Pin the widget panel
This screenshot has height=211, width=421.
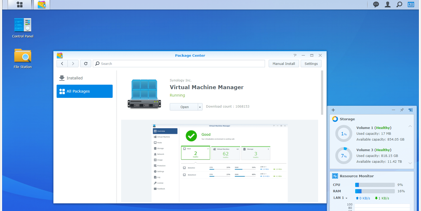tap(402, 110)
